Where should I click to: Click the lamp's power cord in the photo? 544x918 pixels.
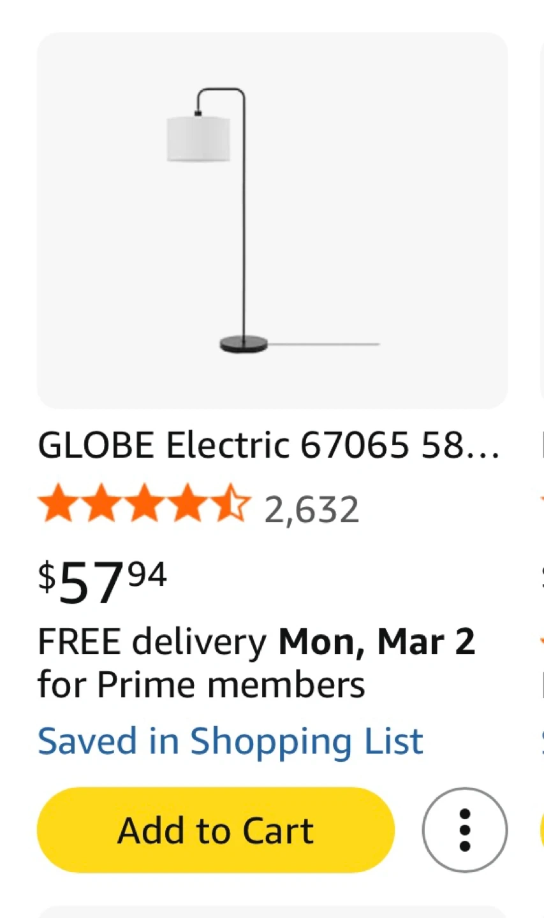(325, 344)
